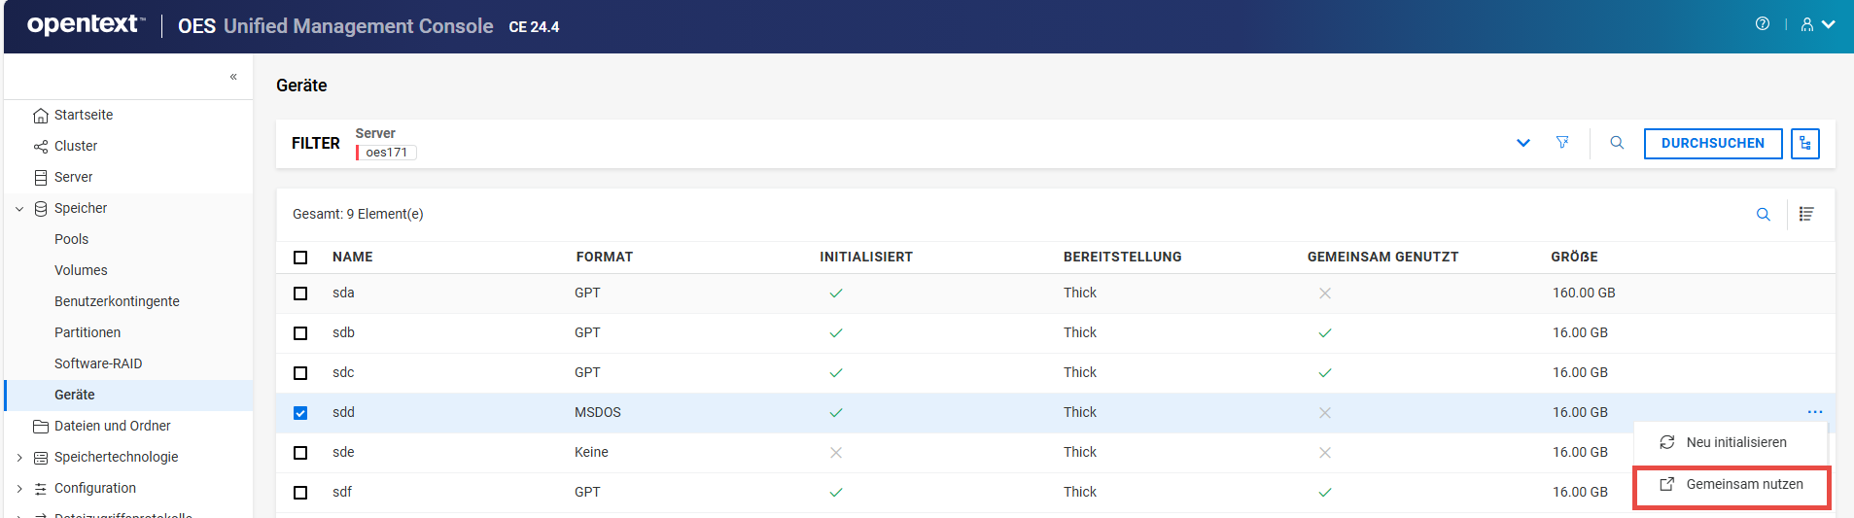Open the user account menu

pos(1816,25)
